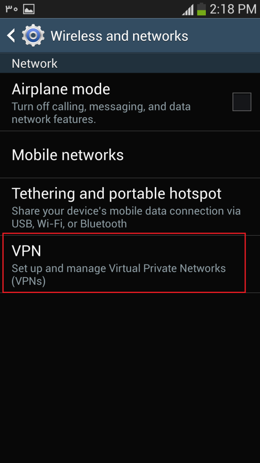Open the picture notification icon in status bar

click(x=28, y=9)
